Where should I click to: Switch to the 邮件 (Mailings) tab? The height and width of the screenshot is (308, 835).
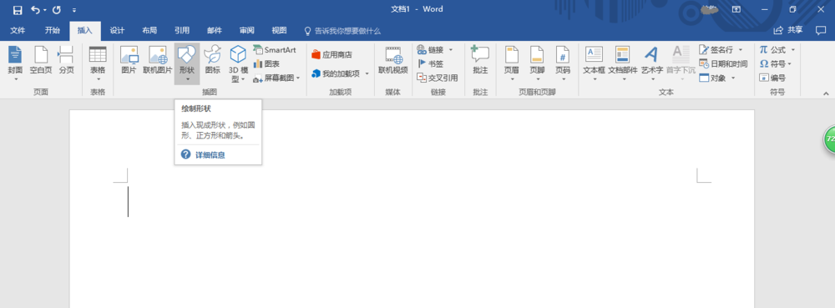215,30
